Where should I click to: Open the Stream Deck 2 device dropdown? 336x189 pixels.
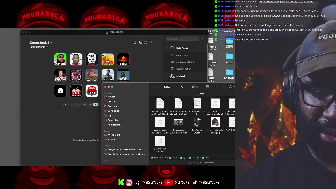[41, 43]
